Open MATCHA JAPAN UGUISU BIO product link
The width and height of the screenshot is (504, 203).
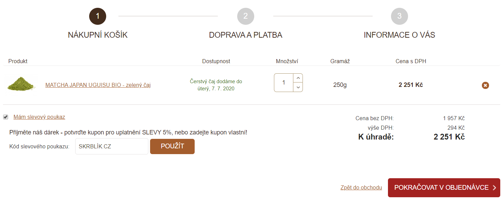click(x=98, y=85)
